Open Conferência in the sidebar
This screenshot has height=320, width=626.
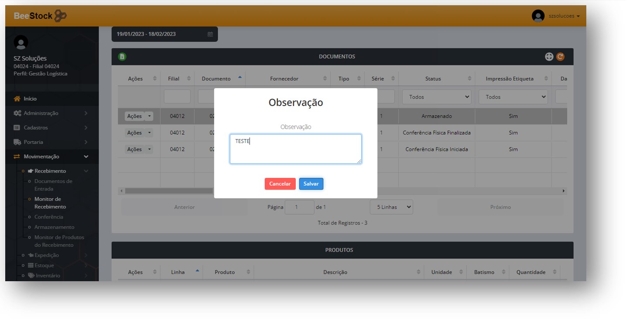(x=49, y=217)
